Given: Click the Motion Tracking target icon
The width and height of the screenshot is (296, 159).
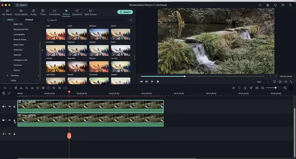Looking at the screenshot, I should [x=48, y=88].
